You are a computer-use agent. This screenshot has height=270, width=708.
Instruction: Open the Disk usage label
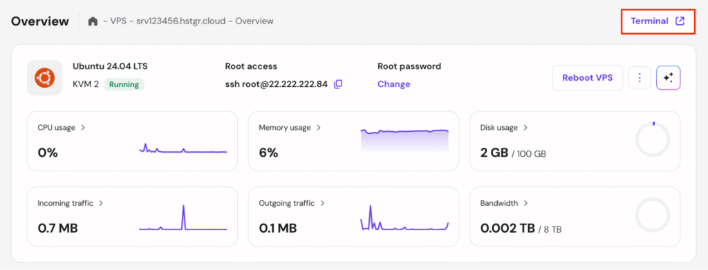point(499,128)
